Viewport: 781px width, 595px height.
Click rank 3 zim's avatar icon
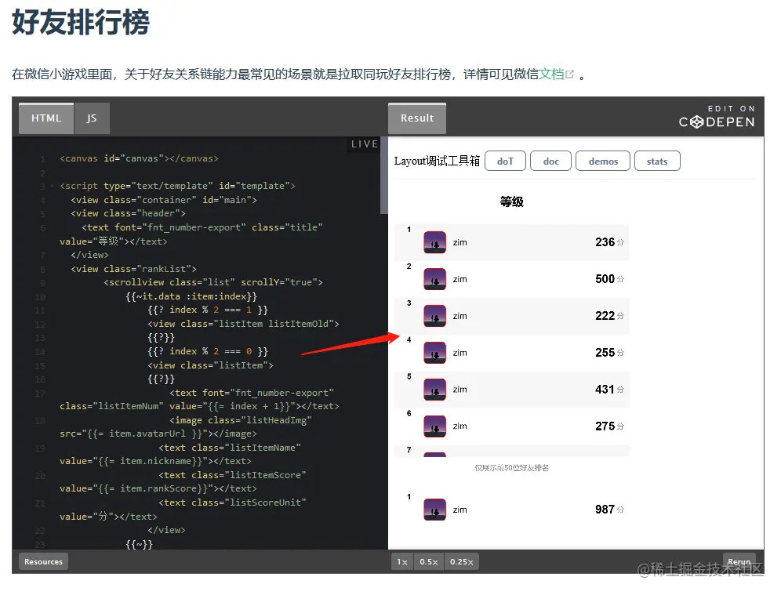click(434, 316)
